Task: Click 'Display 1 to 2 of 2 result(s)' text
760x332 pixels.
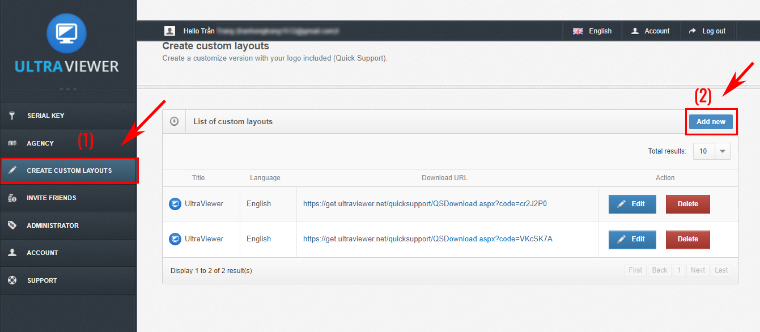Action: click(211, 271)
